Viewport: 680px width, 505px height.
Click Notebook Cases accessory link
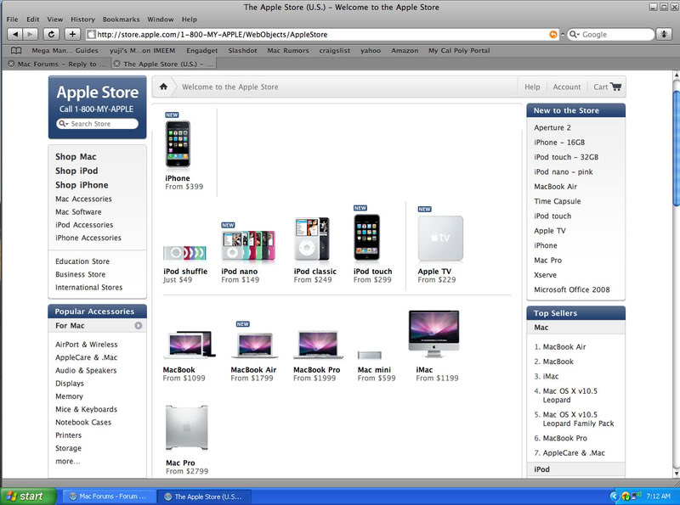point(83,423)
